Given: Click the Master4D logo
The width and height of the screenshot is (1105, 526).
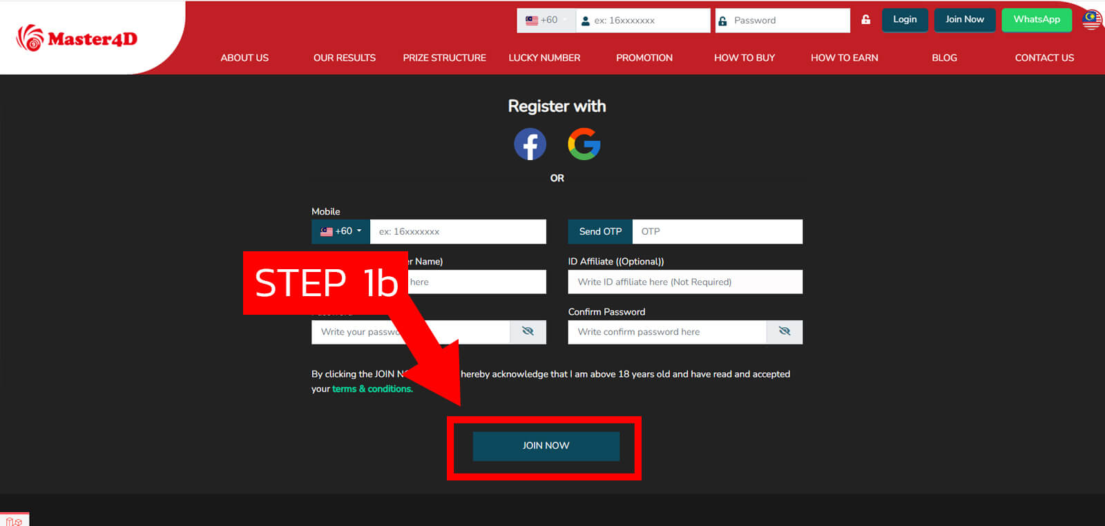Looking at the screenshot, I should (x=77, y=39).
